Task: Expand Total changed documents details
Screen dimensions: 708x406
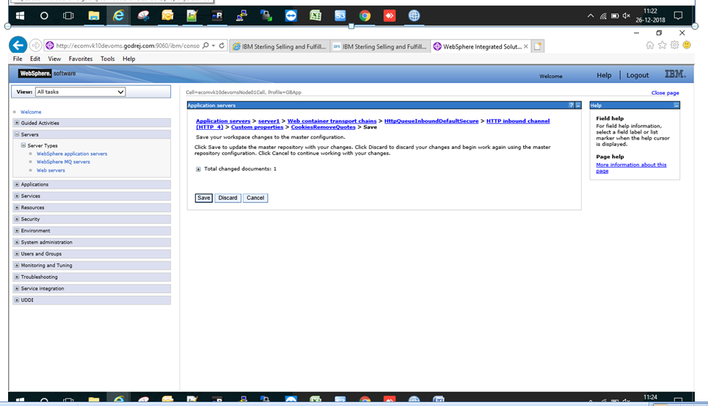Action: click(198, 169)
